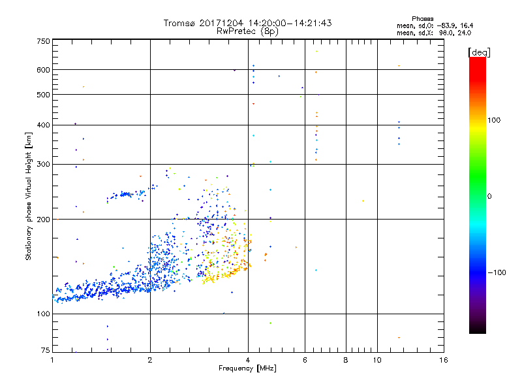Click x-axis tick label '8'
This screenshot has width=522, height=392.
(346, 360)
